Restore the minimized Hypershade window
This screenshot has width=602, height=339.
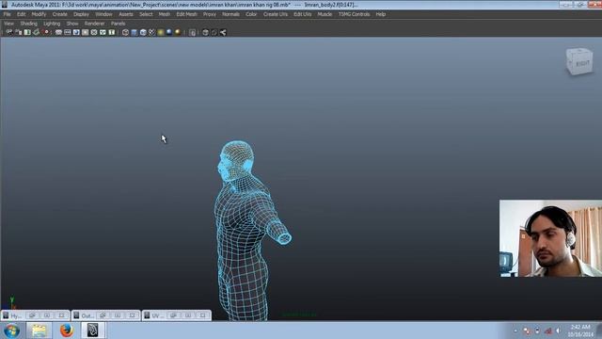pyautogui.click(x=32, y=315)
